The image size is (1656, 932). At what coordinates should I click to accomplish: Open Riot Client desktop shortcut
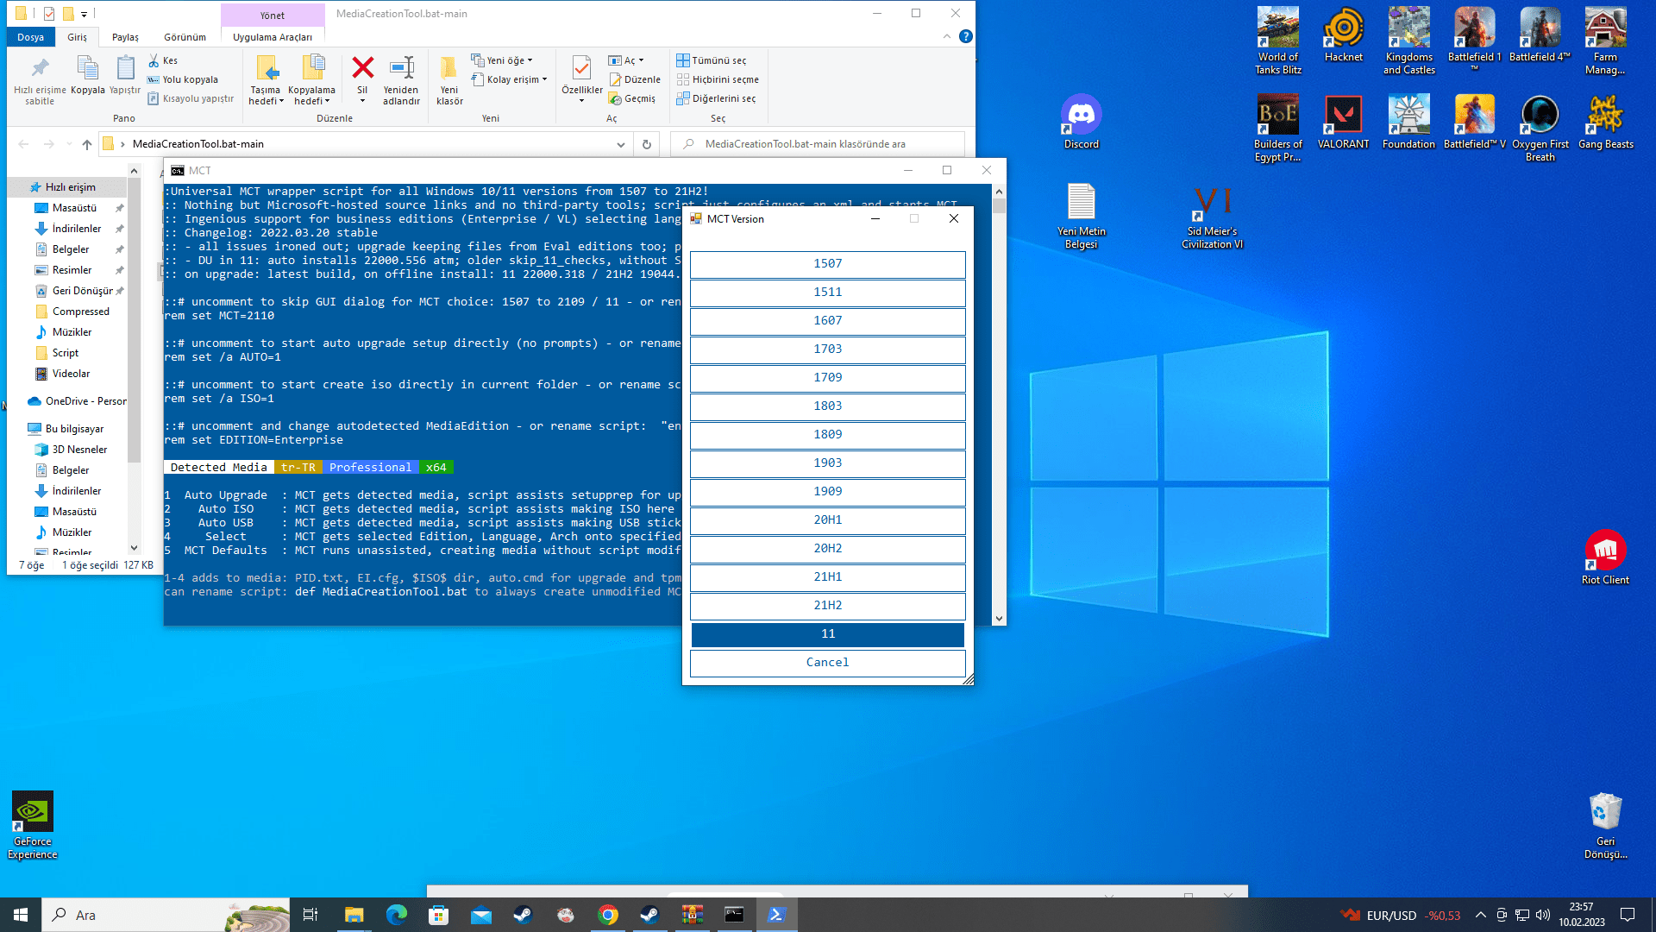tap(1605, 557)
